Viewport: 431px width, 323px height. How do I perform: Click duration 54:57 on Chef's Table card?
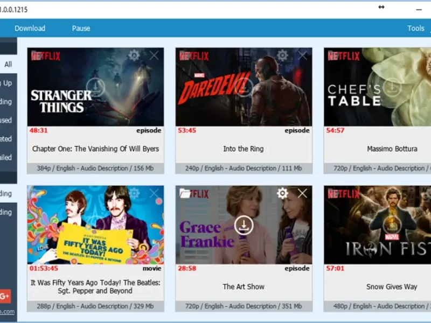[x=335, y=130]
